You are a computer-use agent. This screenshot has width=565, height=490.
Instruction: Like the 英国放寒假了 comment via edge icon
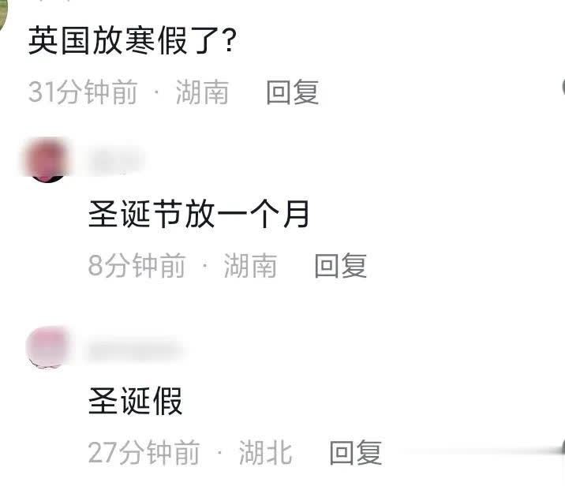[x=563, y=88]
